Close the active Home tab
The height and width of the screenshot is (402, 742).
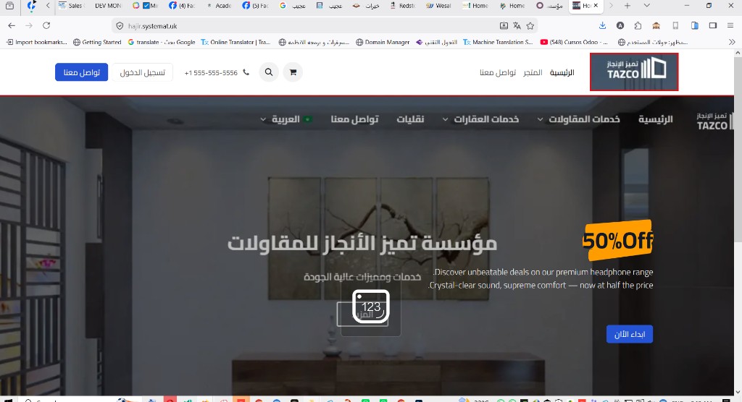pyautogui.click(x=596, y=6)
